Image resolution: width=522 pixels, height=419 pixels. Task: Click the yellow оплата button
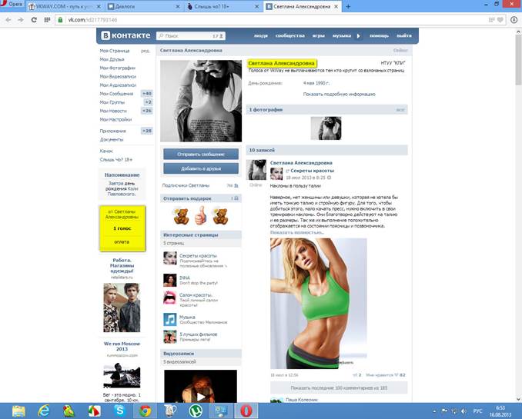click(x=122, y=241)
